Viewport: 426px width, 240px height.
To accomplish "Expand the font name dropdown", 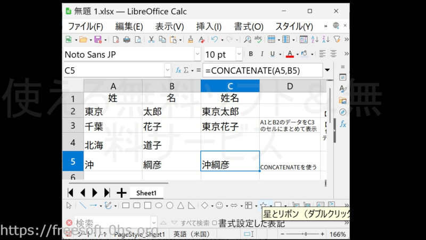I will [197, 54].
